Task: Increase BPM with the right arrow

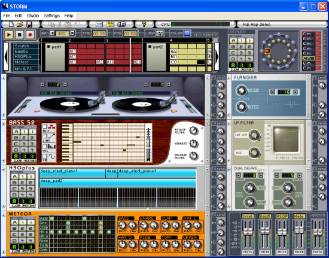Action: click(72, 33)
